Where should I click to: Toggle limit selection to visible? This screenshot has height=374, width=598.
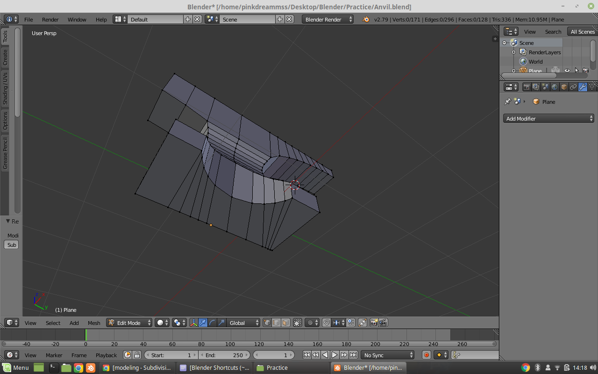298,323
